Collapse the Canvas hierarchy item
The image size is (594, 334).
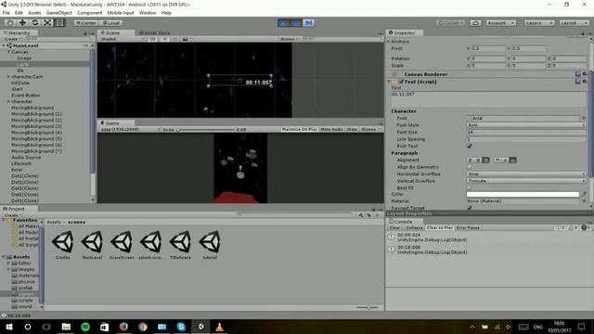click(x=8, y=52)
